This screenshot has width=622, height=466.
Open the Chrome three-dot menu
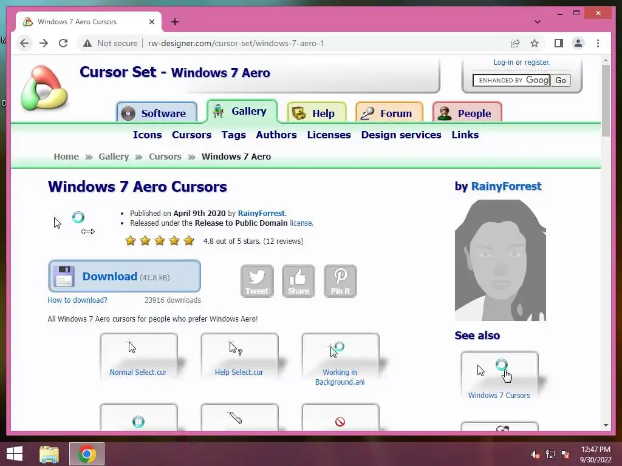coord(598,43)
